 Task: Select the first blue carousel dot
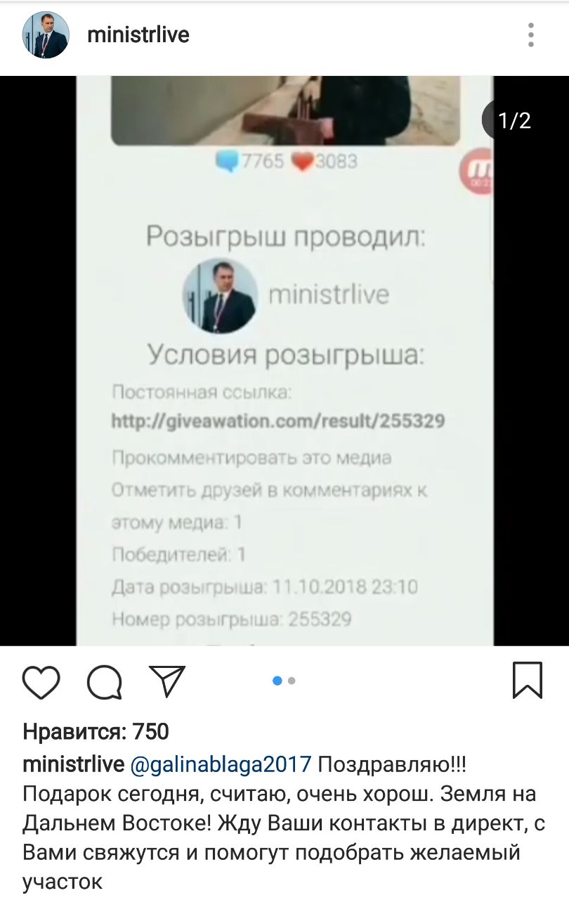click(277, 681)
